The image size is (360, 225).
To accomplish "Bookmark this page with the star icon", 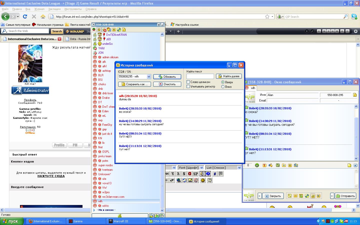I will coord(267,16).
